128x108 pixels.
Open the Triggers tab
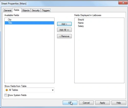[46, 10]
